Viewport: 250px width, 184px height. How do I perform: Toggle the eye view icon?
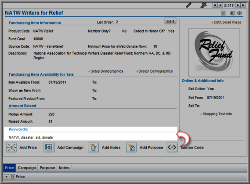point(239,13)
